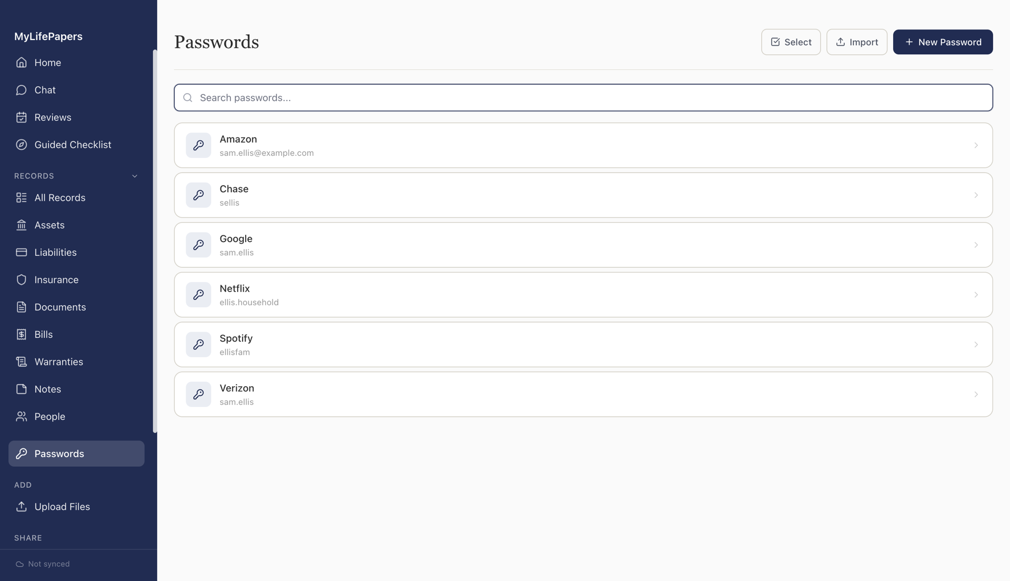Click the Passwords key icon in sidebar
The image size is (1010, 581).
[x=21, y=454]
